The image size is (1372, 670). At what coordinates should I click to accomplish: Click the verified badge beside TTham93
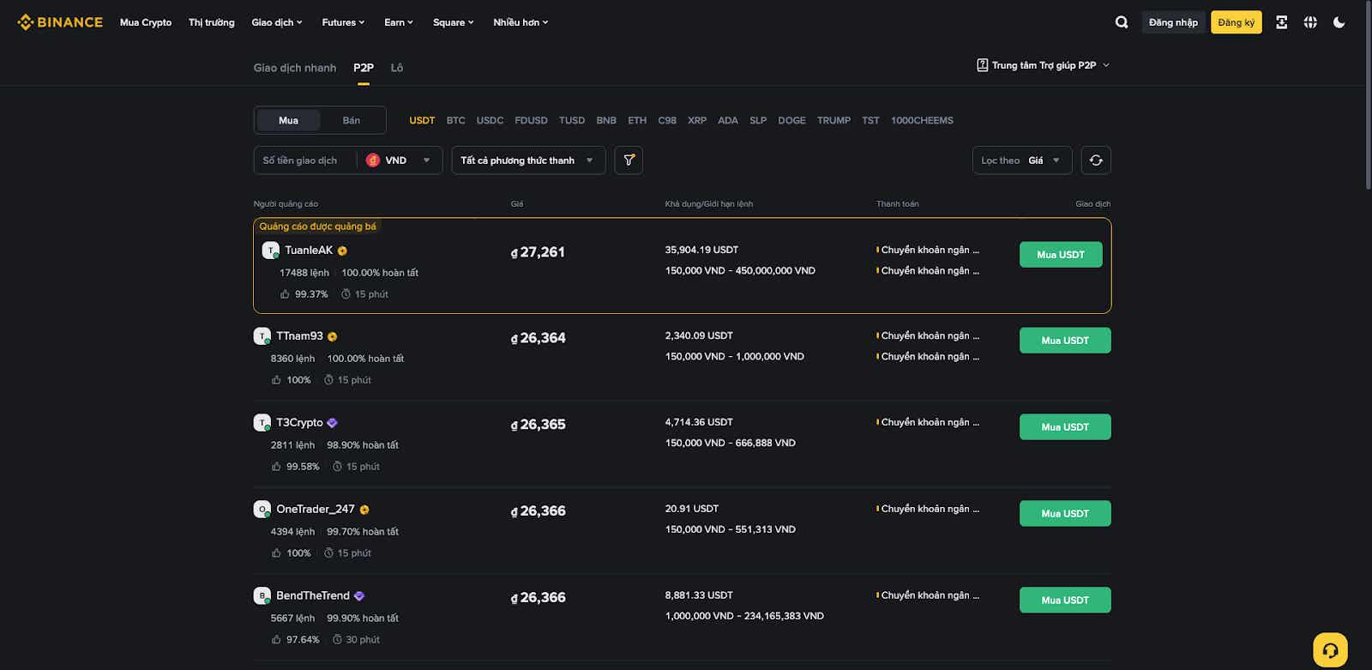(x=332, y=337)
